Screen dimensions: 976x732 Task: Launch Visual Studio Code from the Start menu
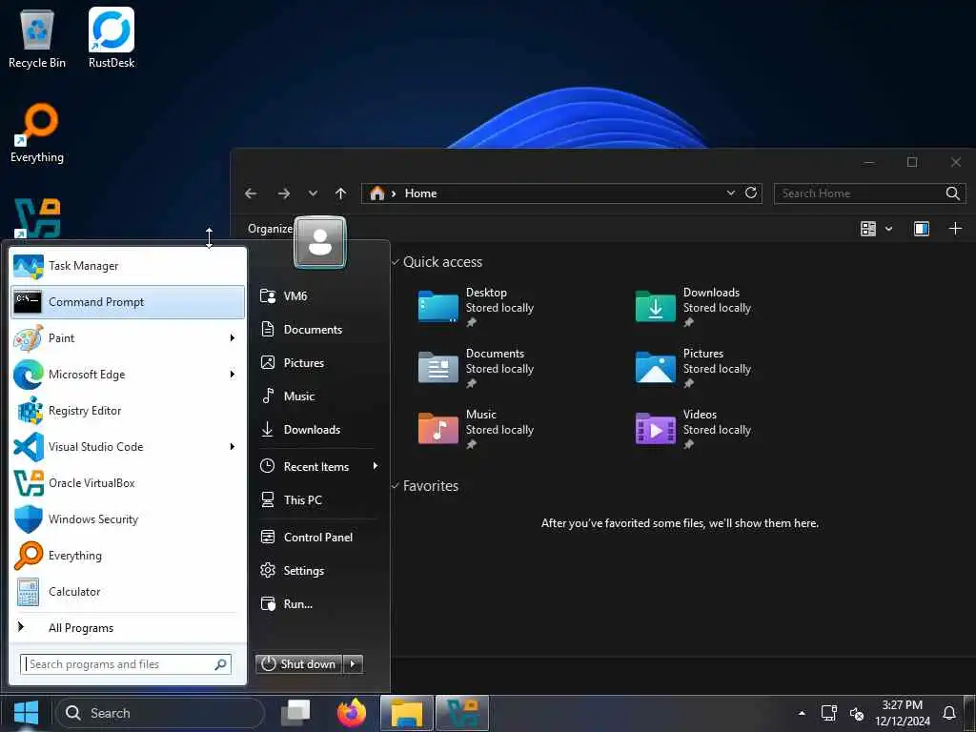(128, 447)
